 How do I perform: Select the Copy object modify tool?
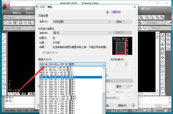pos(163,40)
